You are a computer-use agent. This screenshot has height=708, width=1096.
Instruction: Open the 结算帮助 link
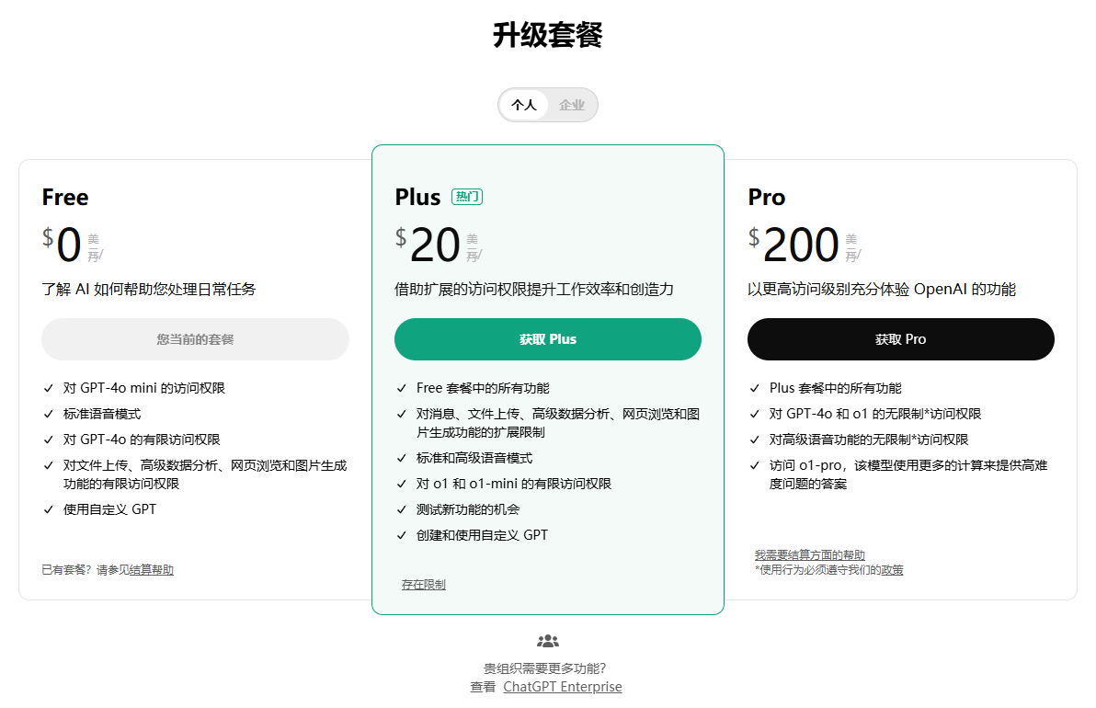152,570
